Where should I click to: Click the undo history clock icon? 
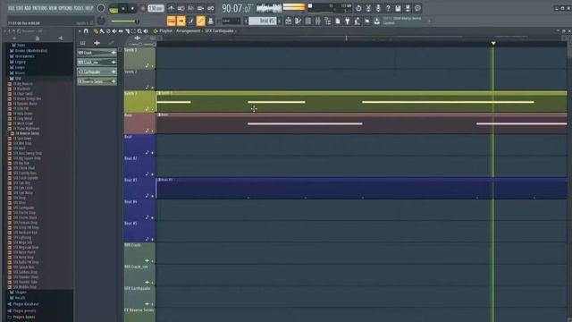point(358,8)
